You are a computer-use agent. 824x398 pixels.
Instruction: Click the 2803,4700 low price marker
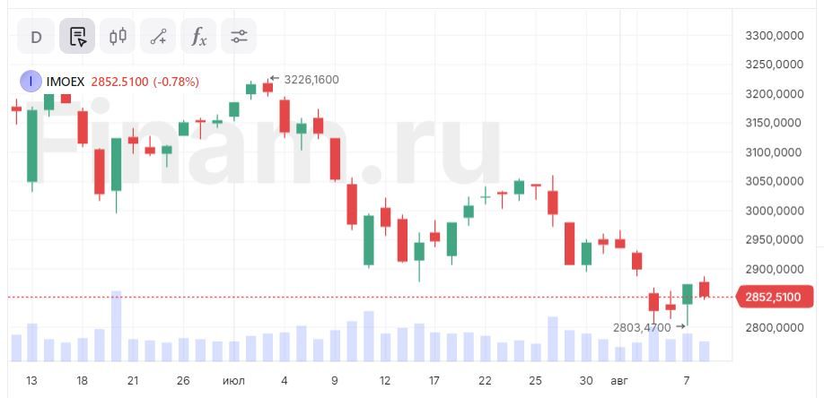point(642,328)
